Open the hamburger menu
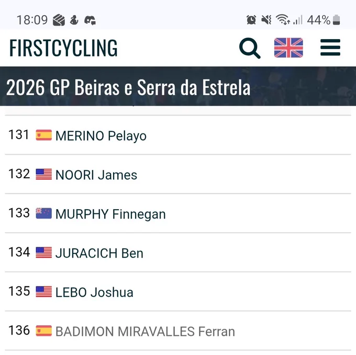 click(330, 48)
